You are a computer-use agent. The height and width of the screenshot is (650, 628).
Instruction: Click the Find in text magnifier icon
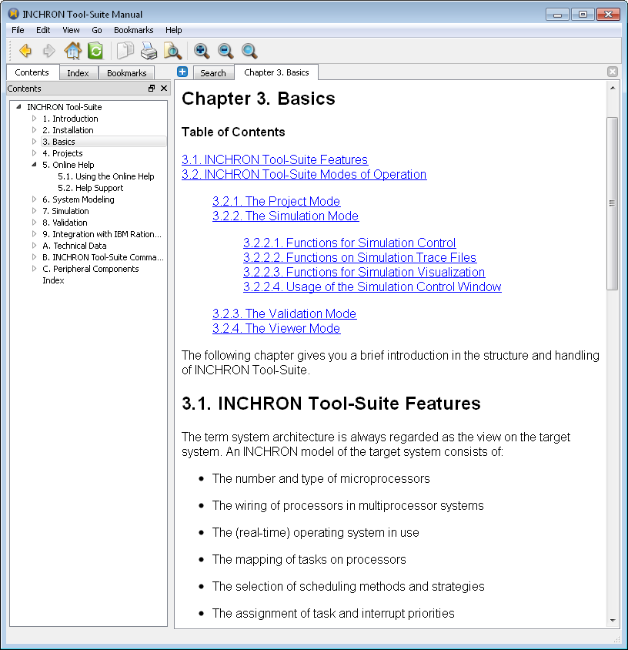click(172, 51)
